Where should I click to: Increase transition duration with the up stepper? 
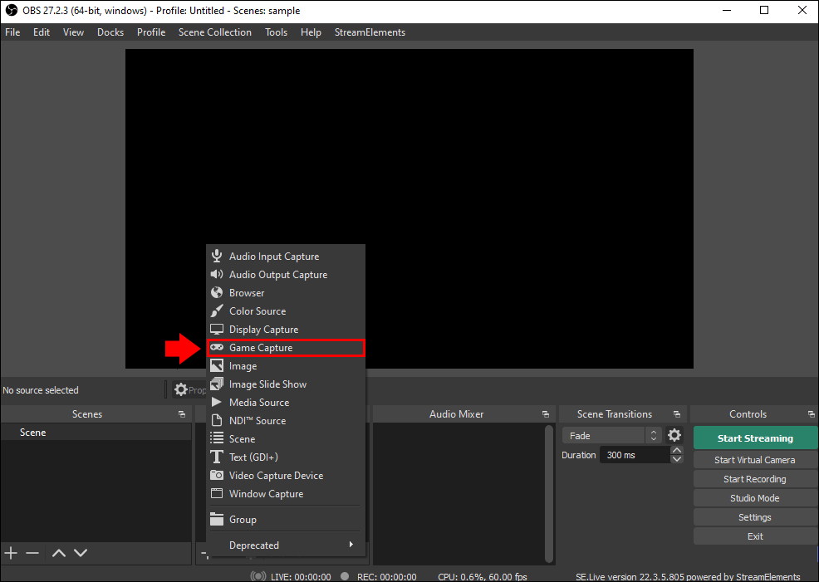pyautogui.click(x=677, y=449)
